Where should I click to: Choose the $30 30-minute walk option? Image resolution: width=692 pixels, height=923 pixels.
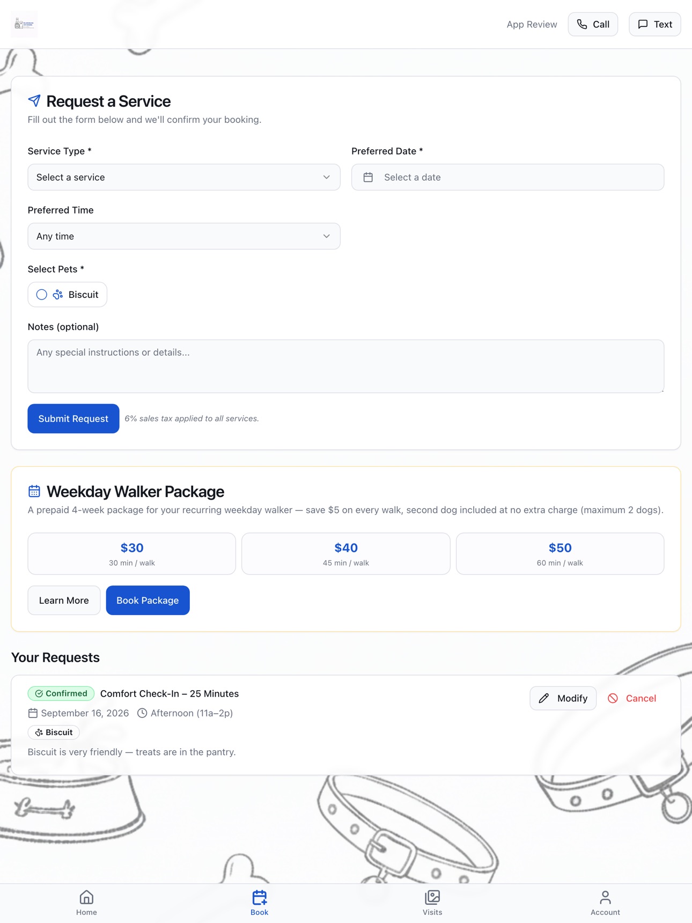point(132,554)
